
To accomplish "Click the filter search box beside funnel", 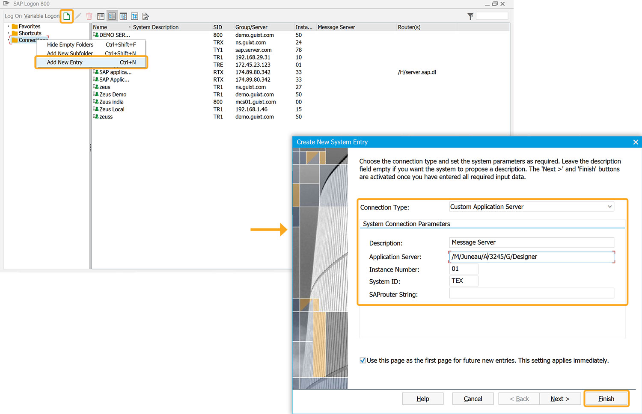I will [492, 16].
